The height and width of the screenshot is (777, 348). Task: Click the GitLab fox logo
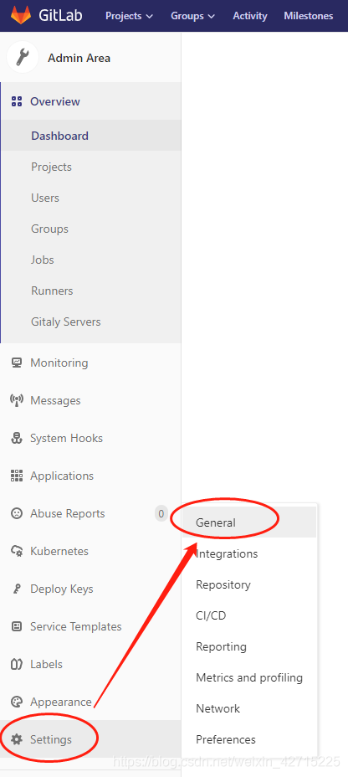coord(21,16)
